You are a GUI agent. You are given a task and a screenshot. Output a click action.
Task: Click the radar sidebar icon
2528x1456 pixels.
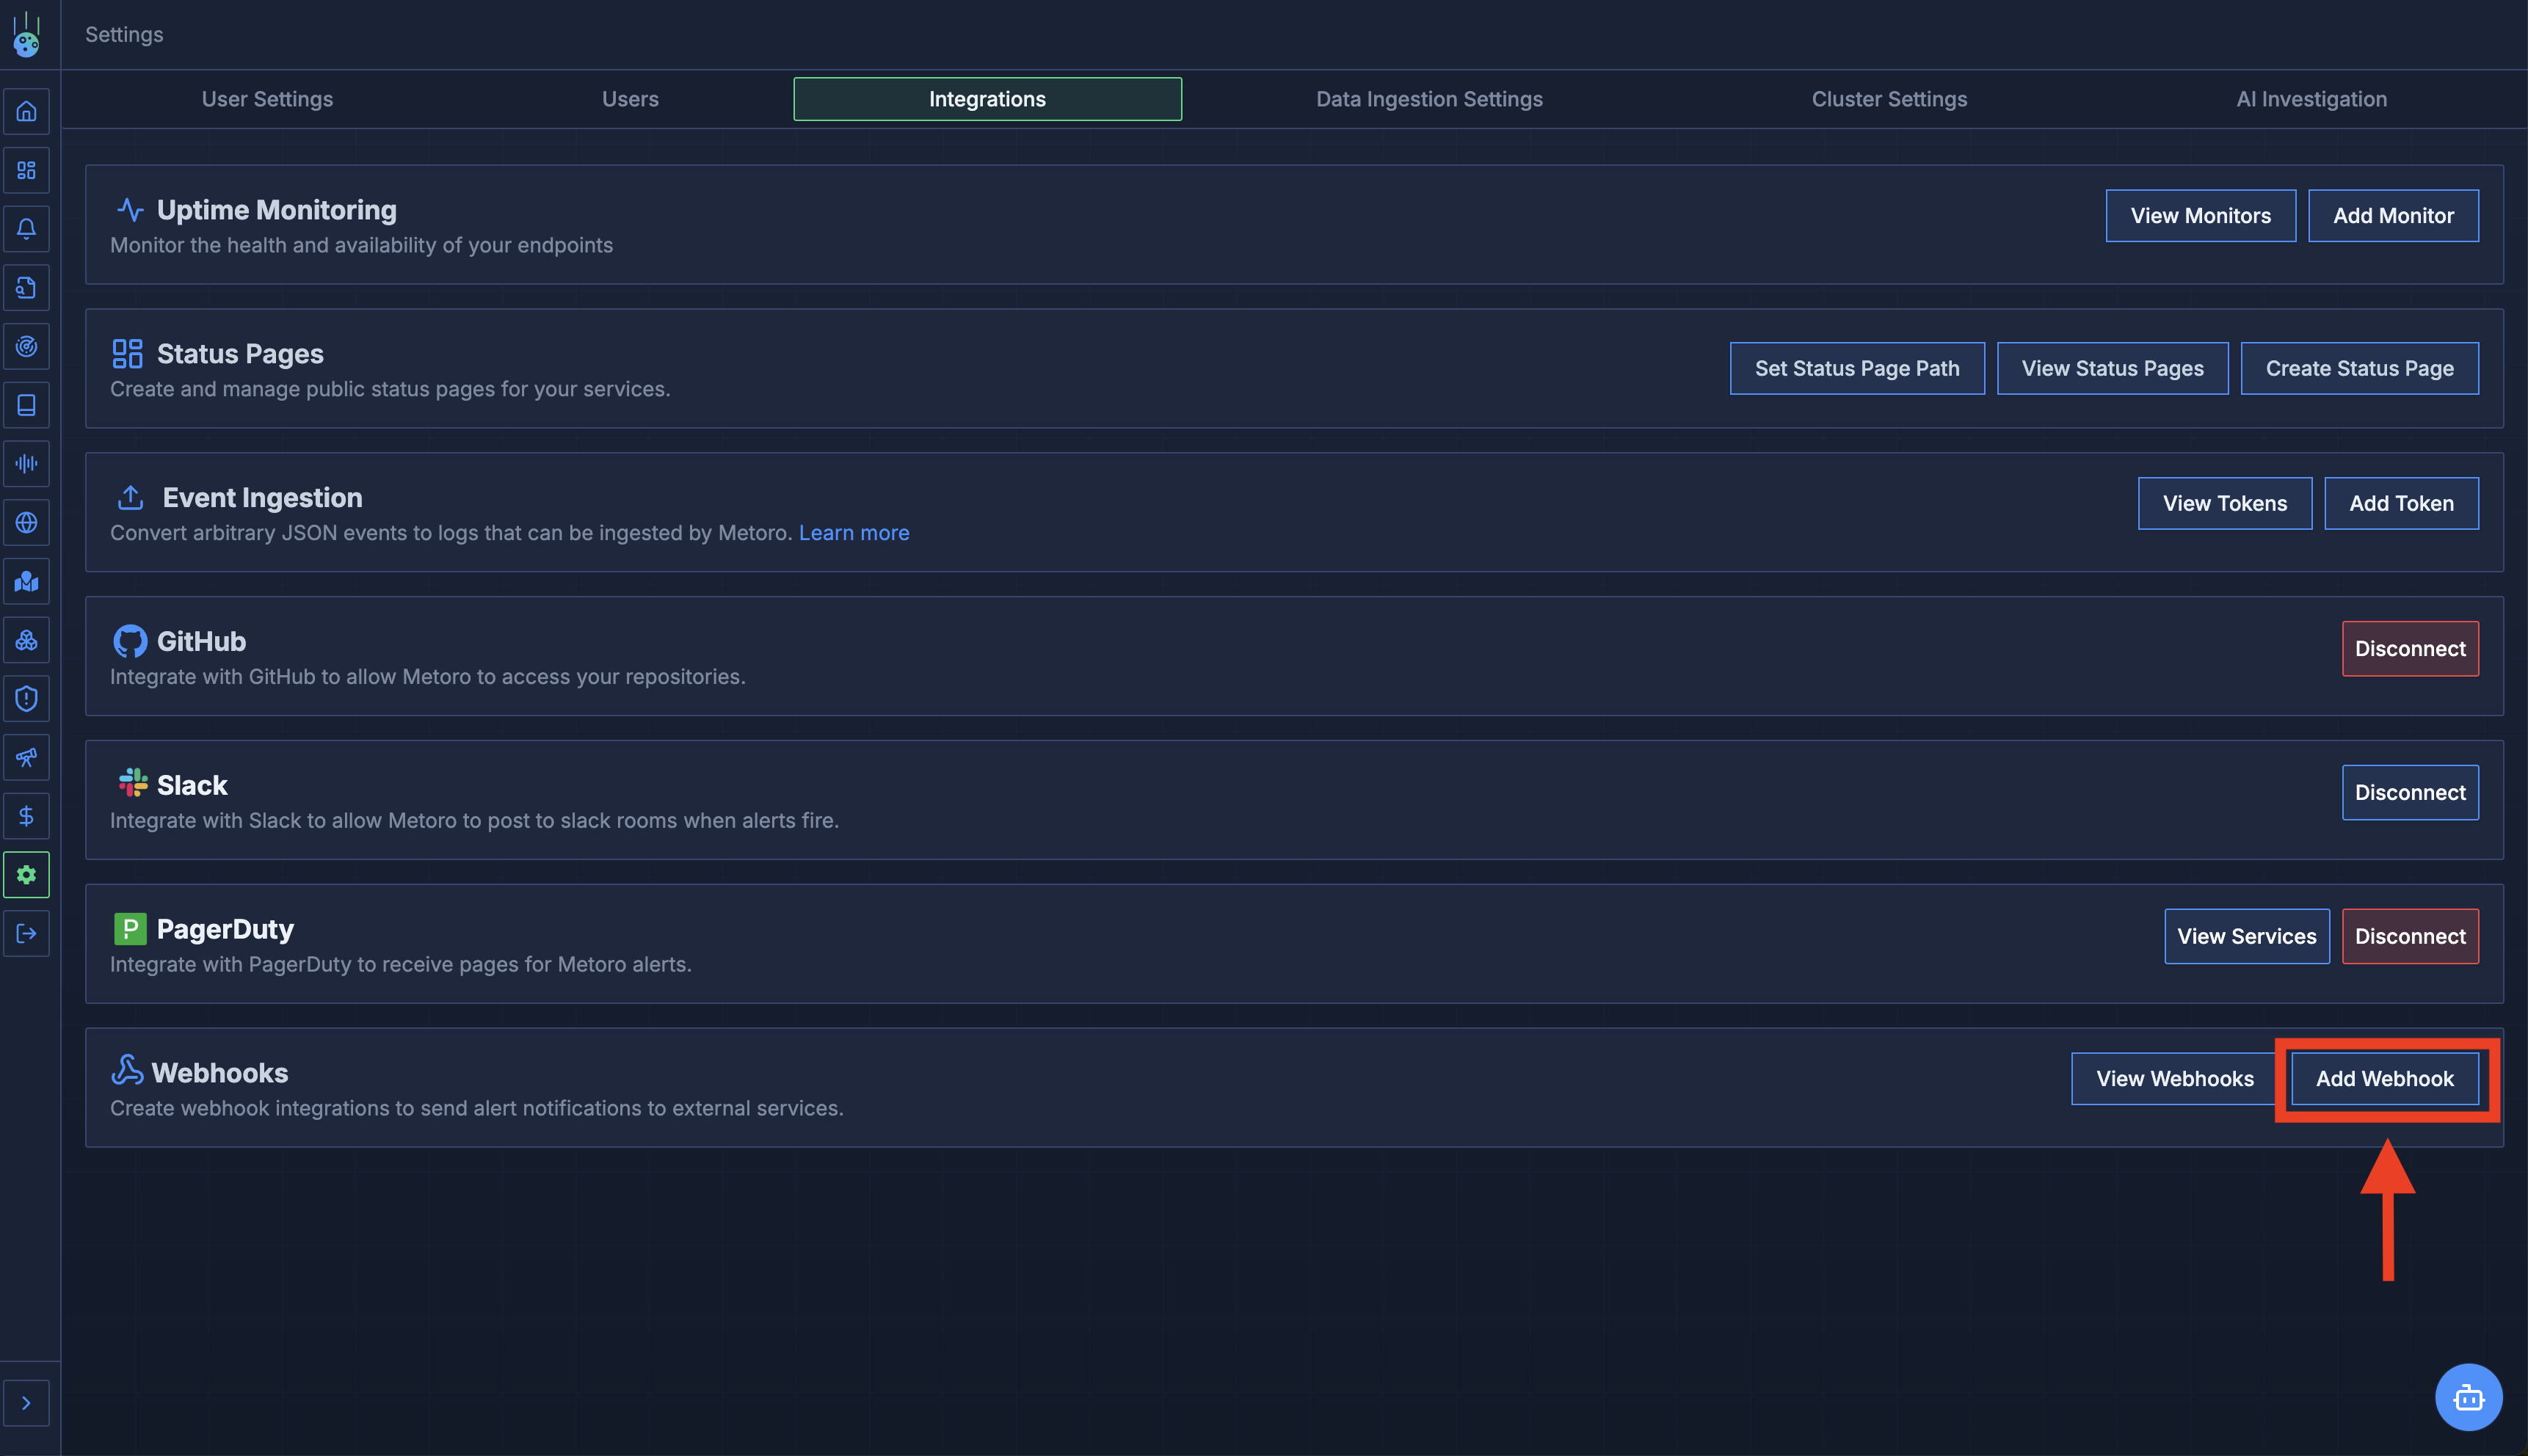[x=27, y=346]
